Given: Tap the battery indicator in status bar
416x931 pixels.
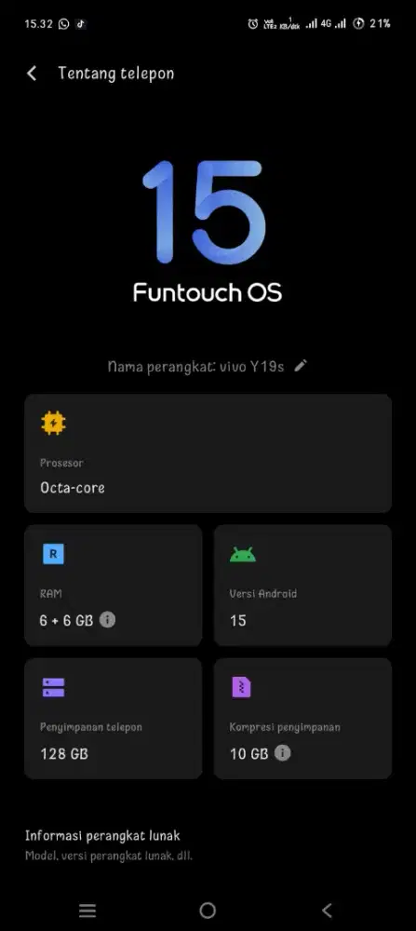Looking at the screenshot, I should point(372,24).
